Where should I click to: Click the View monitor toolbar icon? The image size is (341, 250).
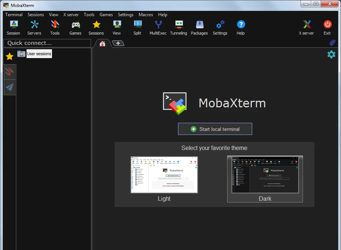[x=117, y=28]
